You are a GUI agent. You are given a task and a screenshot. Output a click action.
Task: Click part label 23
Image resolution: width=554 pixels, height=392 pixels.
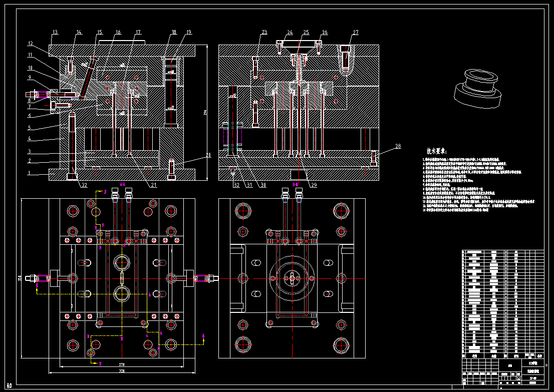click(x=264, y=32)
